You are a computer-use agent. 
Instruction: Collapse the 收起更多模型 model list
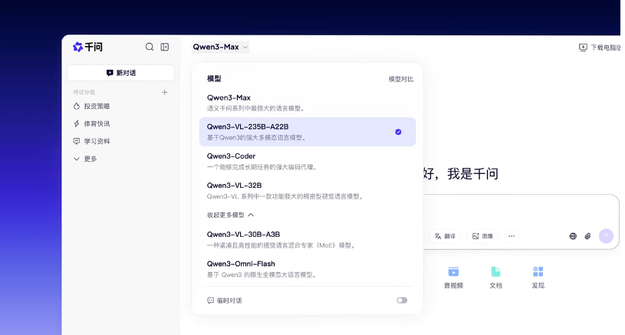coord(230,215)
